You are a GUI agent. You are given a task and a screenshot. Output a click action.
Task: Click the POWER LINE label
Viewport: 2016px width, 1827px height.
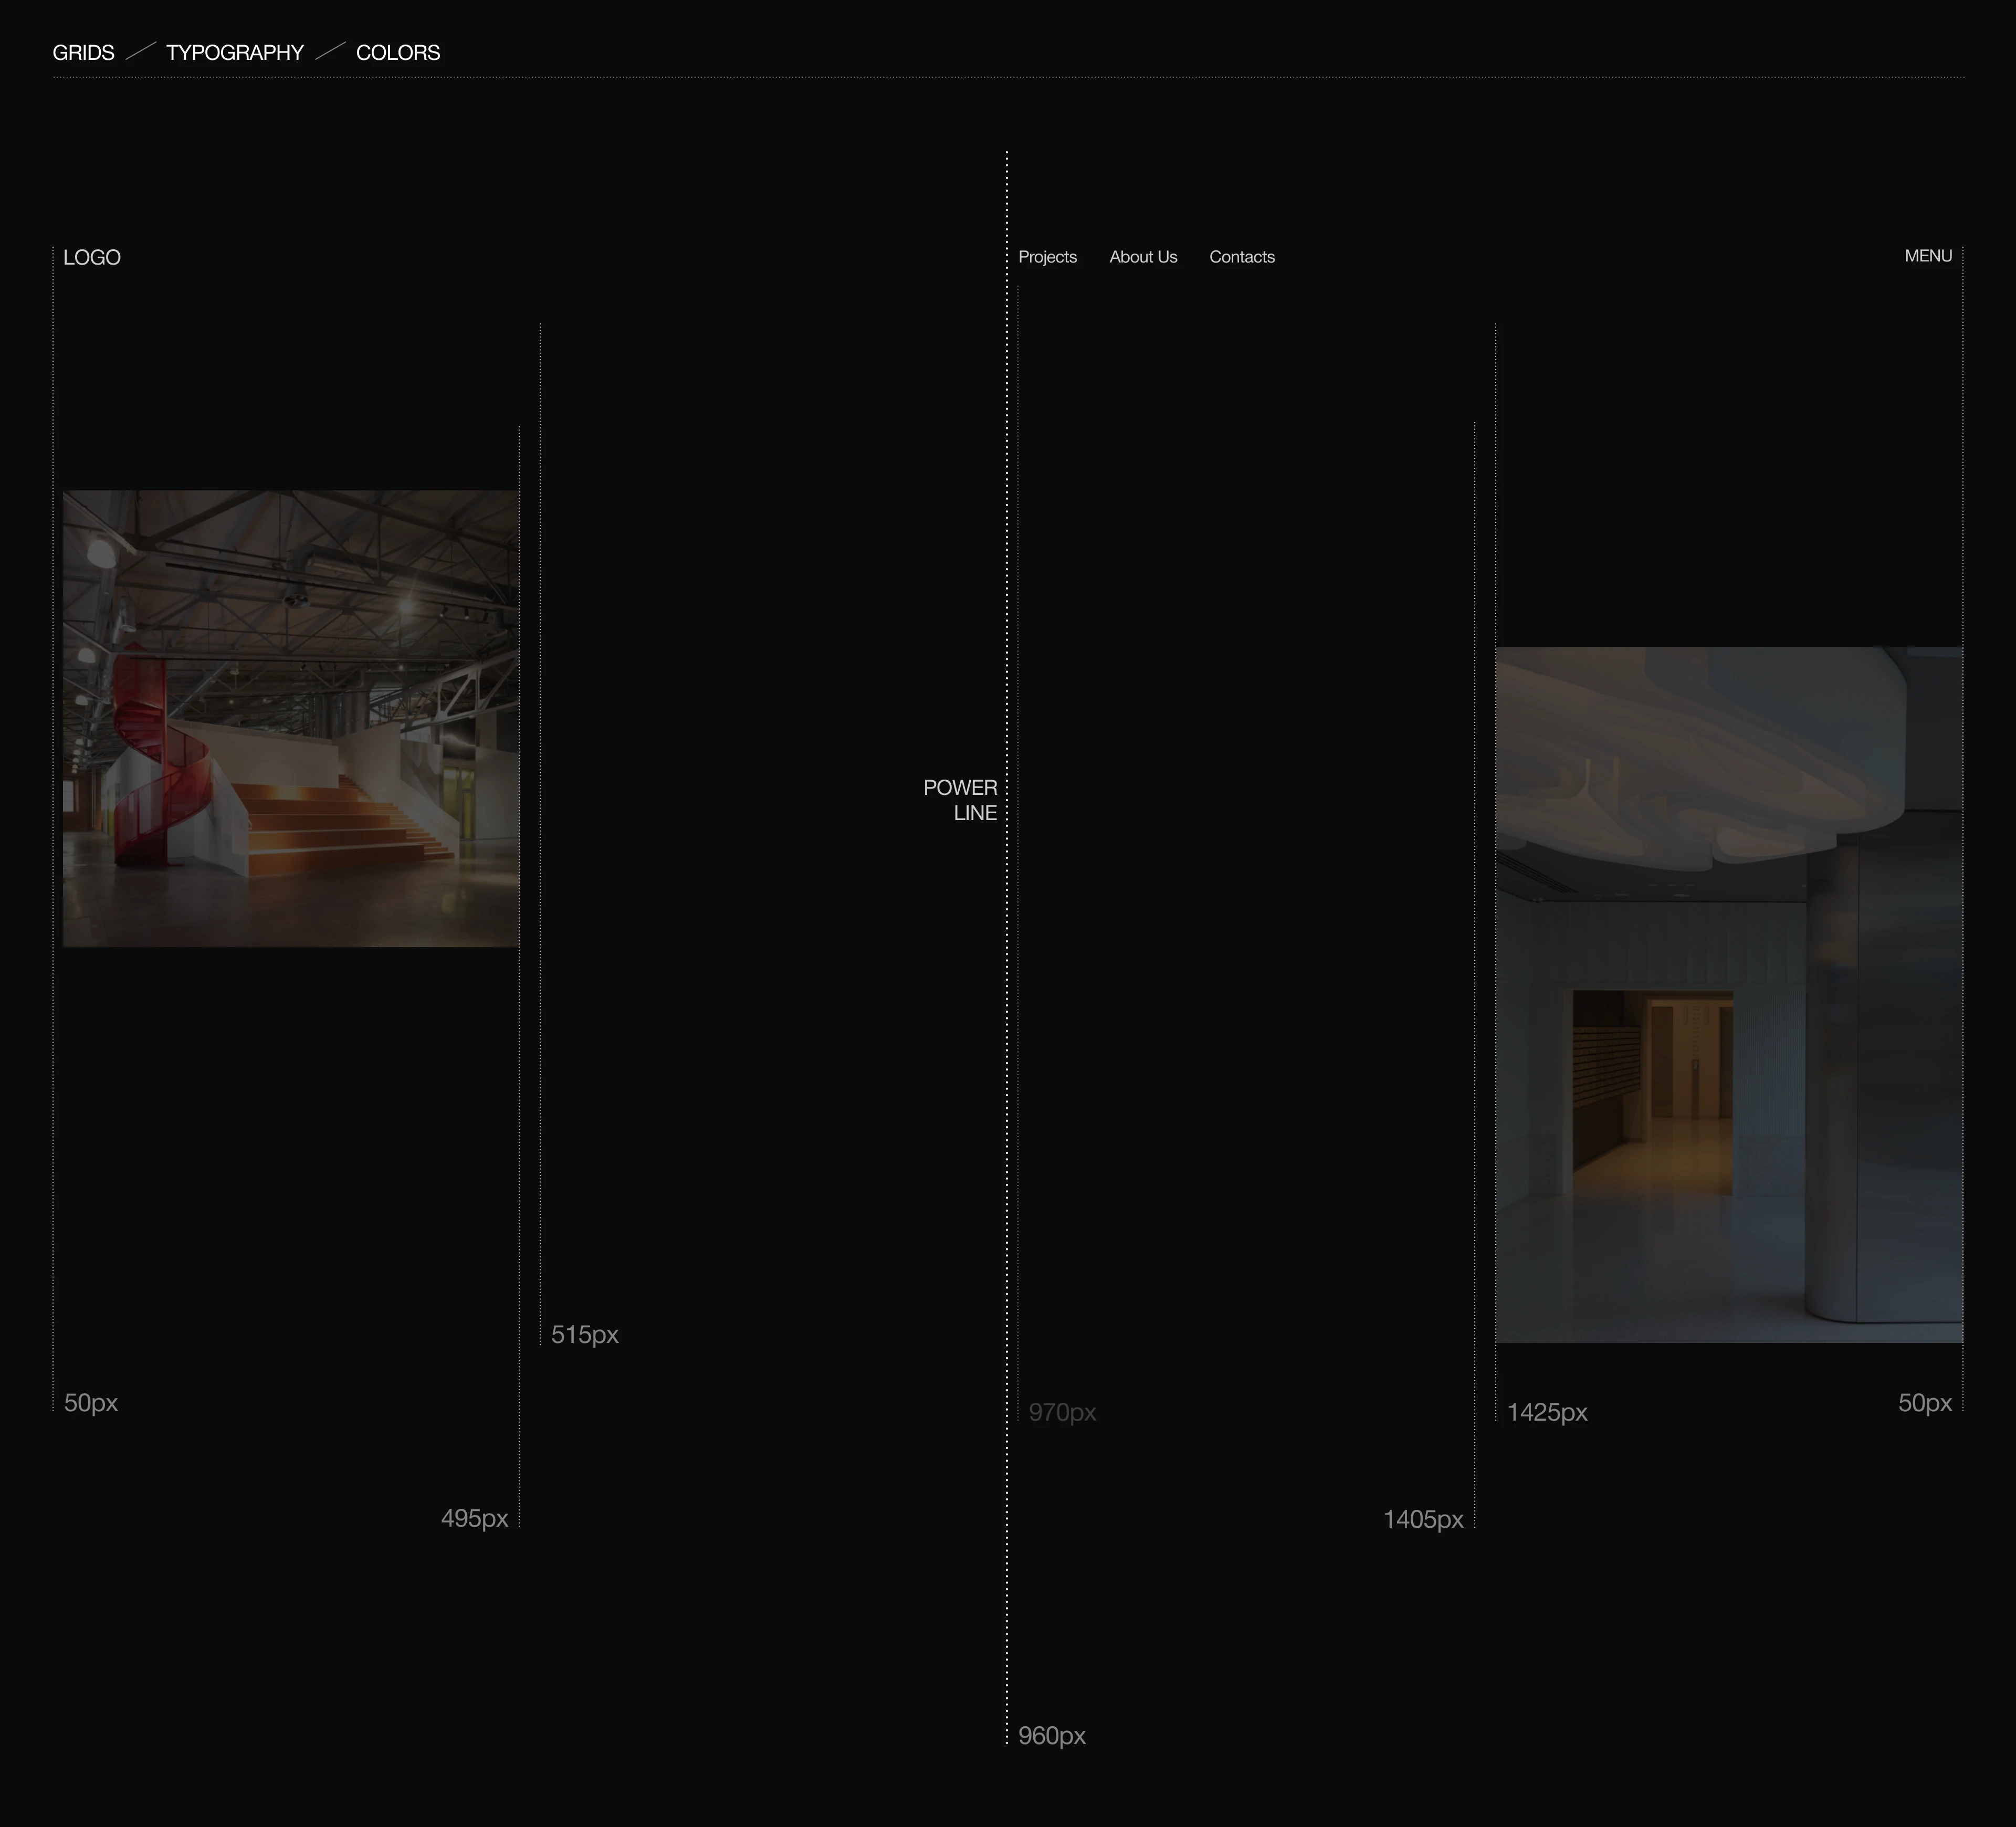(x=960, y=800)
